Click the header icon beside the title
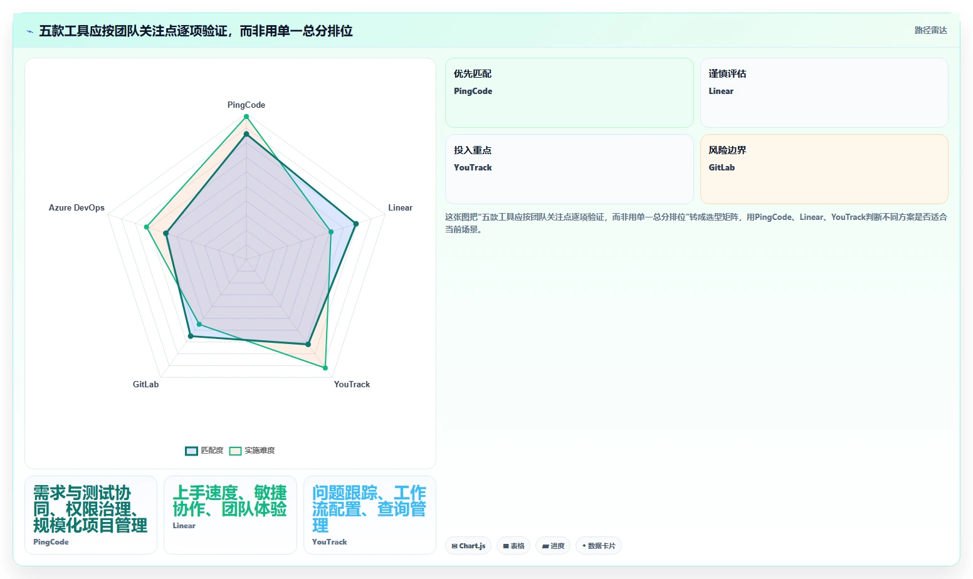 [x=29, y=31]
